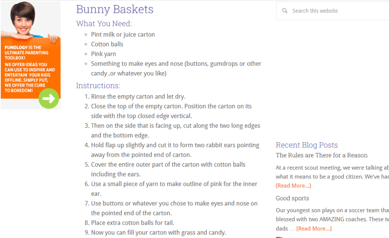
Task: Click step 8 about cotton balls for tail
Action: [133, 223]
